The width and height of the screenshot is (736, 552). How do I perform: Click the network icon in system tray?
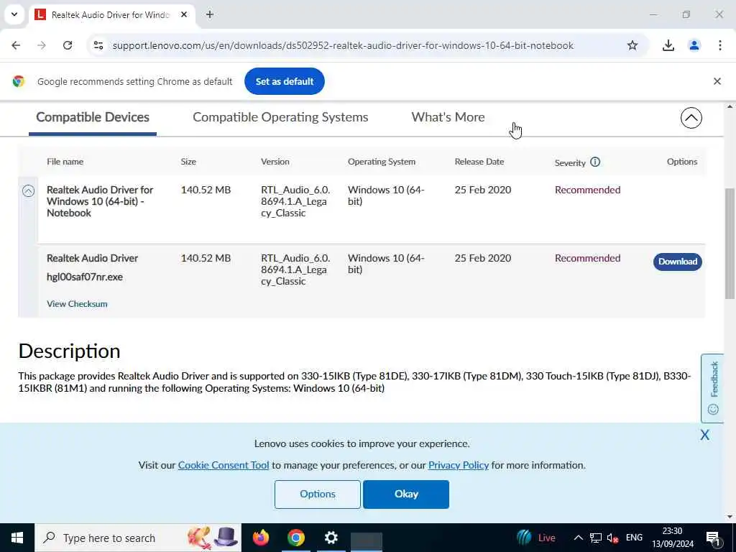click(596, 538)
